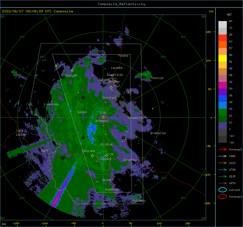Image resolution: width=243 pixels, height=227 pixels.
Task: Click yellow diamond marker beside RockyMH label
Action: 72,70
